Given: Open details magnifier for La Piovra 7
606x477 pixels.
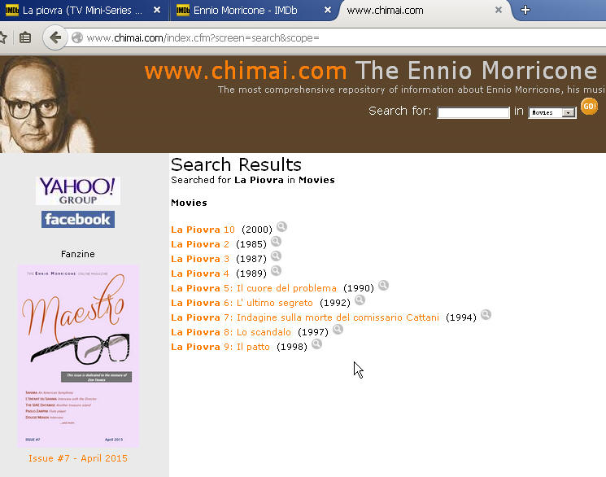Looking at the screenshot, I should (486, 314).
